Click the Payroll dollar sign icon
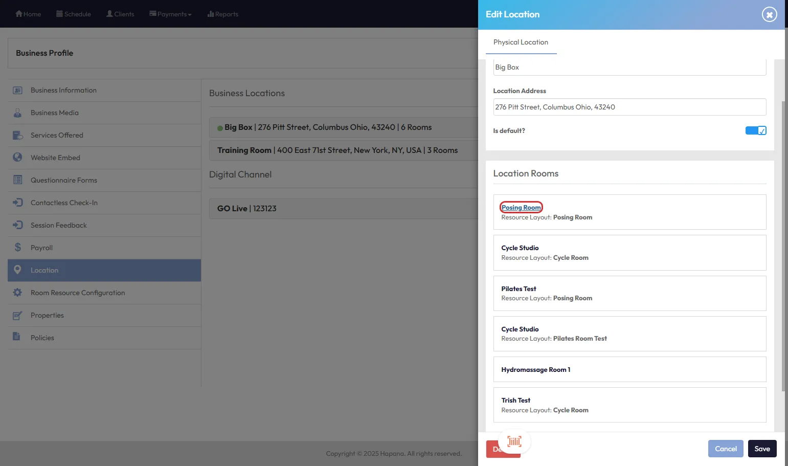The image size is (788, 466). [17, 248]
